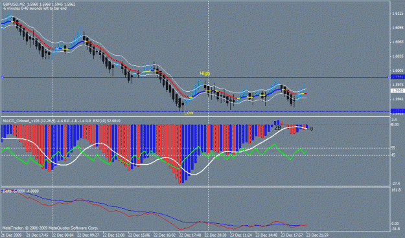Click the '23 Dec 11:24' time axis label

click(241, 235)
